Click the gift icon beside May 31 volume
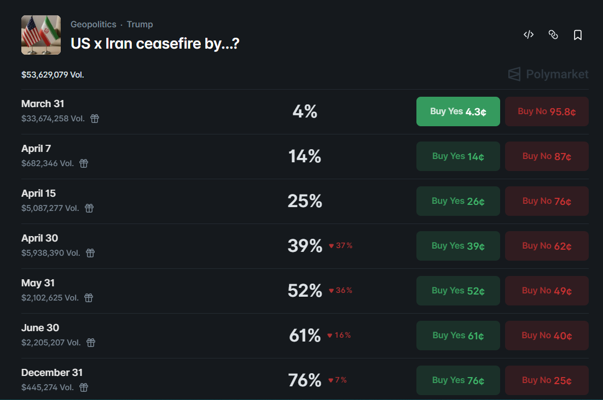This screenshot has height=400, width=603. tap(89, 297)
